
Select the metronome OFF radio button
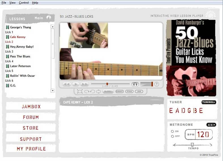click(x=172, y=136)
